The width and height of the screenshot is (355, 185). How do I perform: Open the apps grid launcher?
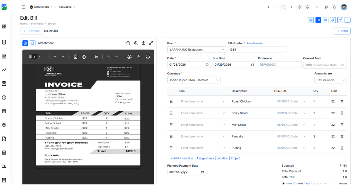click(x=317, y=7)
